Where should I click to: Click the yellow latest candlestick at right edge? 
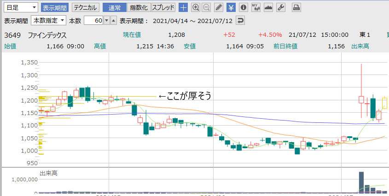tap(384, 103)
